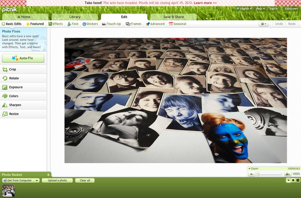This screenshot has width=301, height=198.
Task: Select the photo thumbnail in Photo Basket
Action: point(8,190)
